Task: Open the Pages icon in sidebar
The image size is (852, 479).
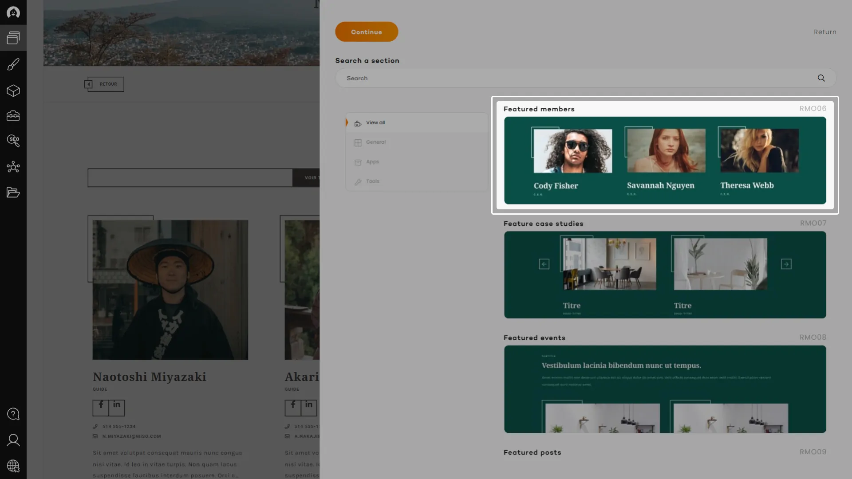Action: 13,38
